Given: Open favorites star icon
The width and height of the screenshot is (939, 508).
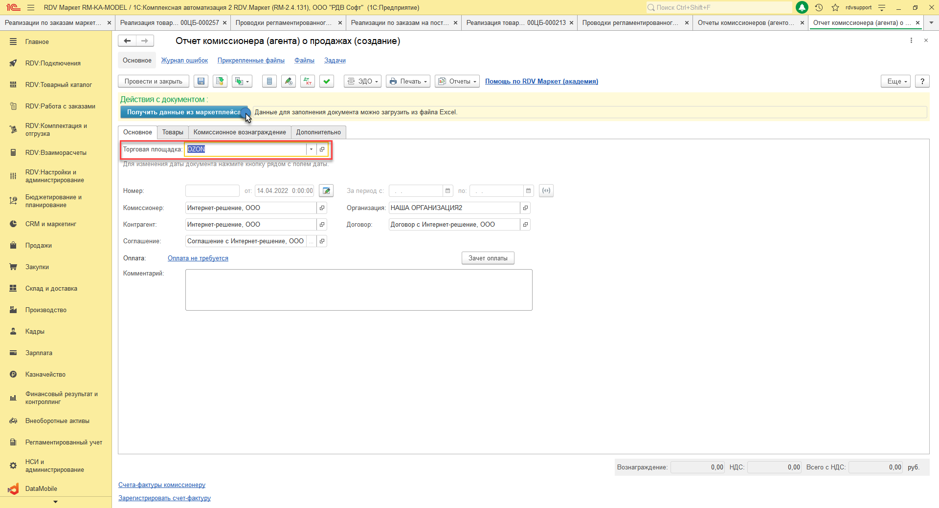Looking at the screenshot, I should point(835,7).
